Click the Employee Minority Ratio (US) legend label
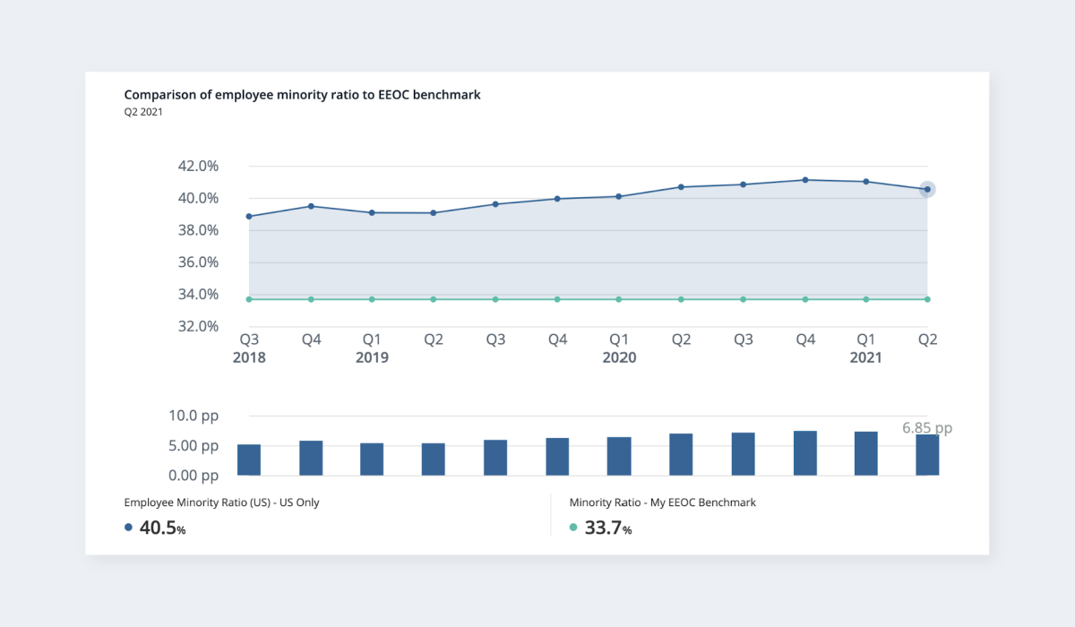Viewport: 1075px width, 627px height. tap(221, 502)
